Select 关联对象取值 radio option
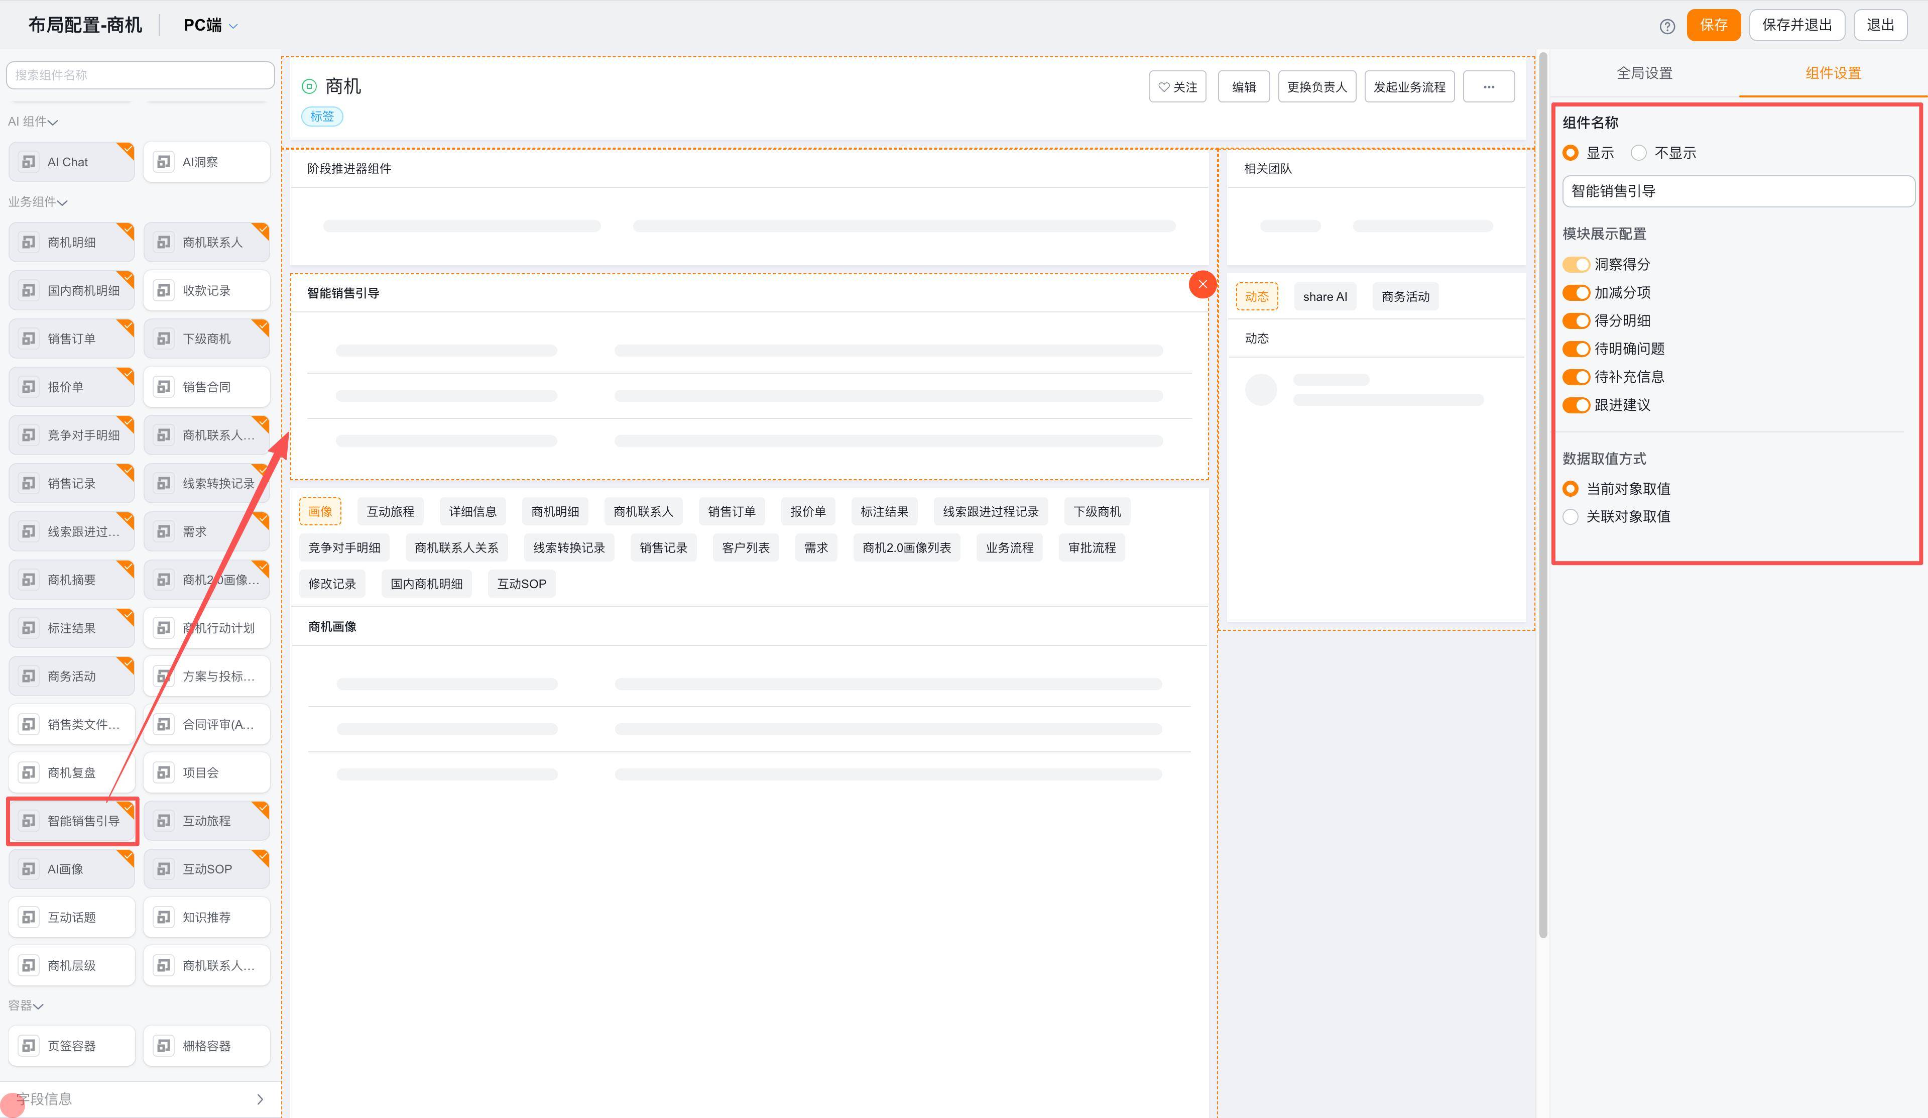Viewport: 1928px width, 1118px height. [1571, 516]
